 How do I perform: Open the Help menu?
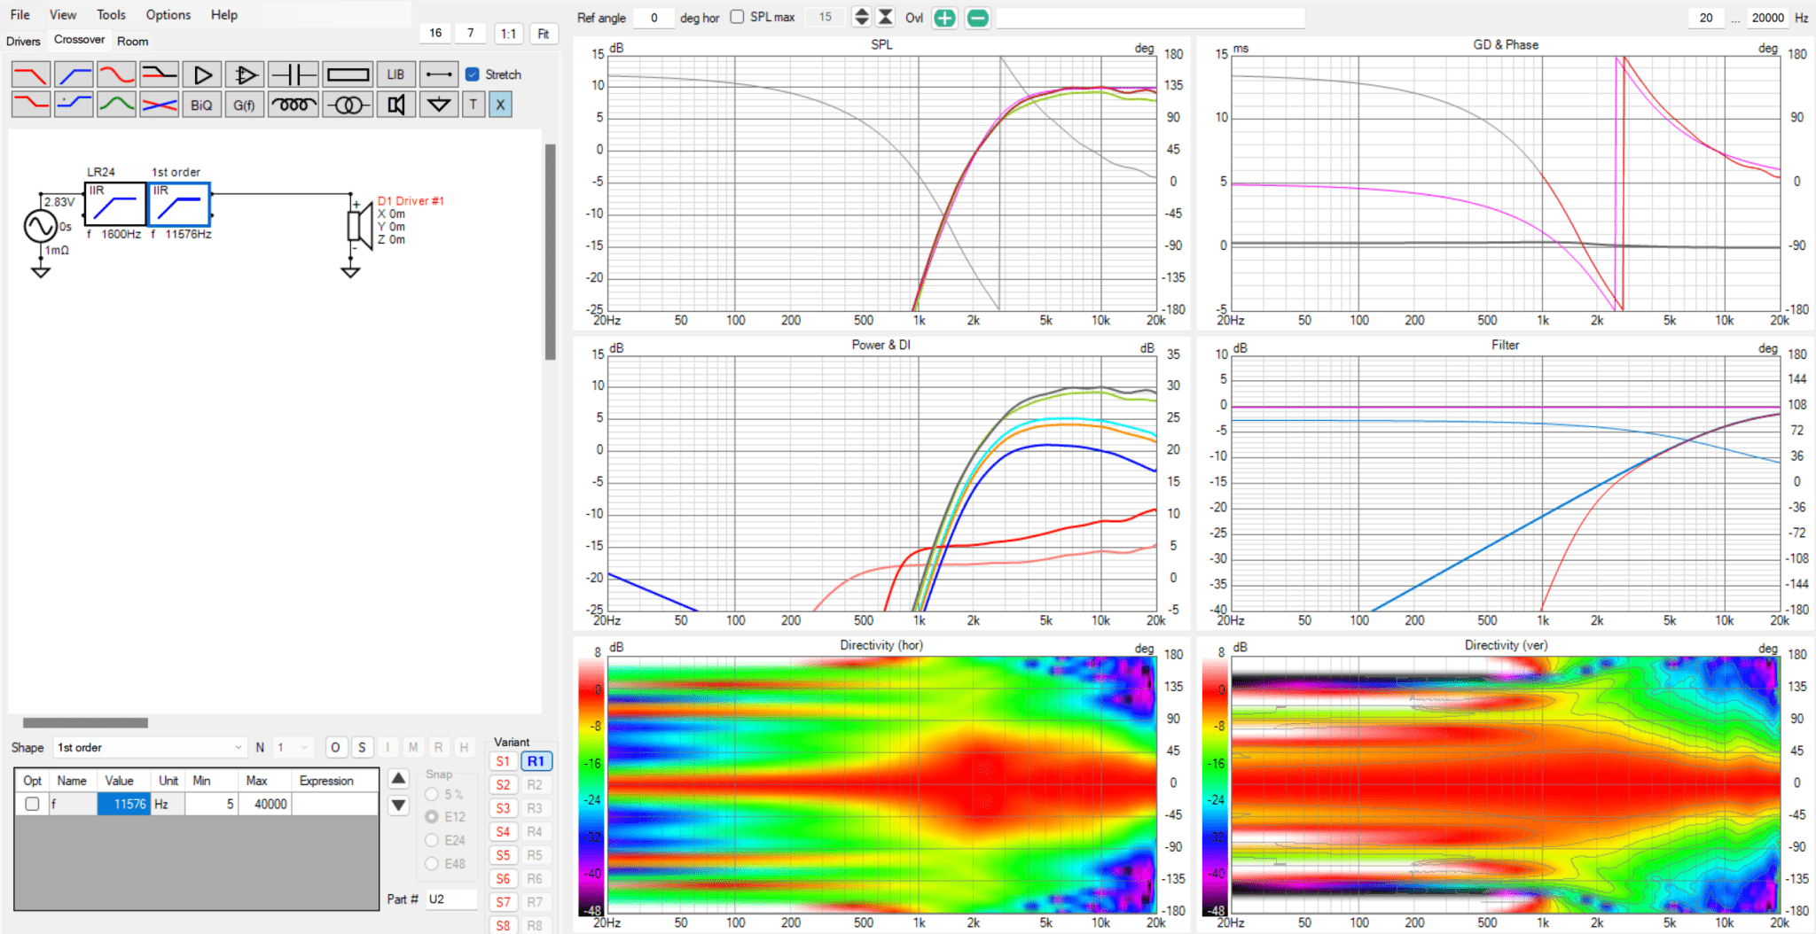224,14
